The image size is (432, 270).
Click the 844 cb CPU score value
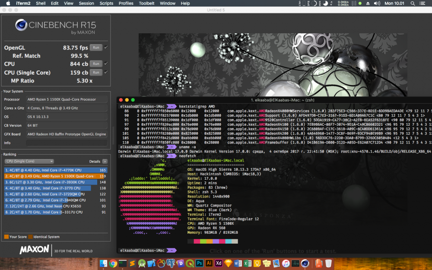79,64
